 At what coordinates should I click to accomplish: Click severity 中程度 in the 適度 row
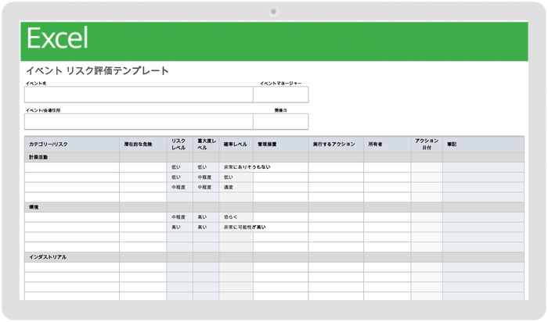204,188
